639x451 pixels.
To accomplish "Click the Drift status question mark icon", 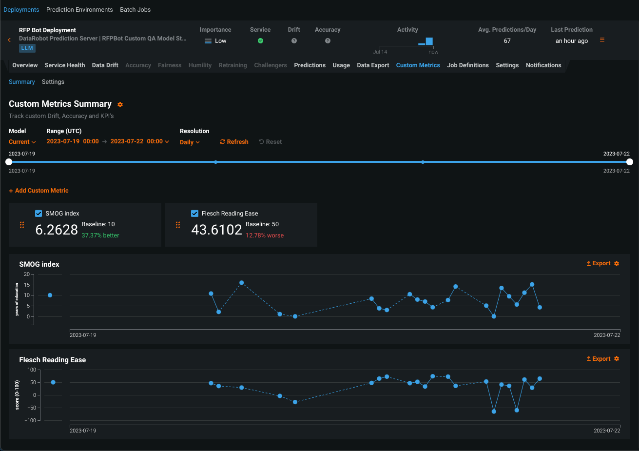I will pos(294,41).
